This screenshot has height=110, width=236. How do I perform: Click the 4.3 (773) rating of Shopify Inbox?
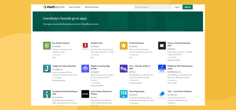pyautogui.click(x=95, y=55)
